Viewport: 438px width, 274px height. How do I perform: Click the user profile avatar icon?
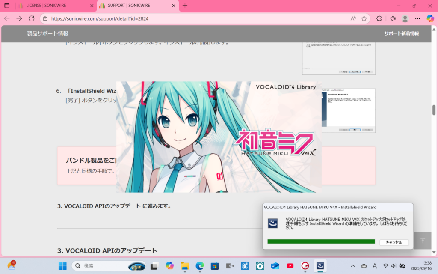point(405,18)
